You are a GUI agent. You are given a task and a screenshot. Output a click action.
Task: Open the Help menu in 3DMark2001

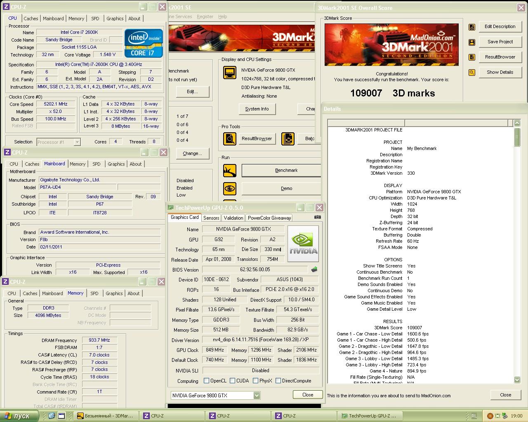point(223,16)
